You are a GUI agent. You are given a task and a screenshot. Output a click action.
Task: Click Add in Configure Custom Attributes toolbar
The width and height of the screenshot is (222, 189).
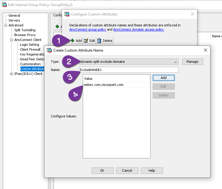pos(76,41)
